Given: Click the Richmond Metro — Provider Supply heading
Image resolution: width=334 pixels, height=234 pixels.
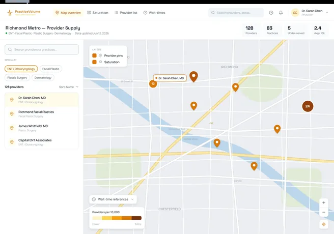Looking at the screenshot, I should click(43, 28).
